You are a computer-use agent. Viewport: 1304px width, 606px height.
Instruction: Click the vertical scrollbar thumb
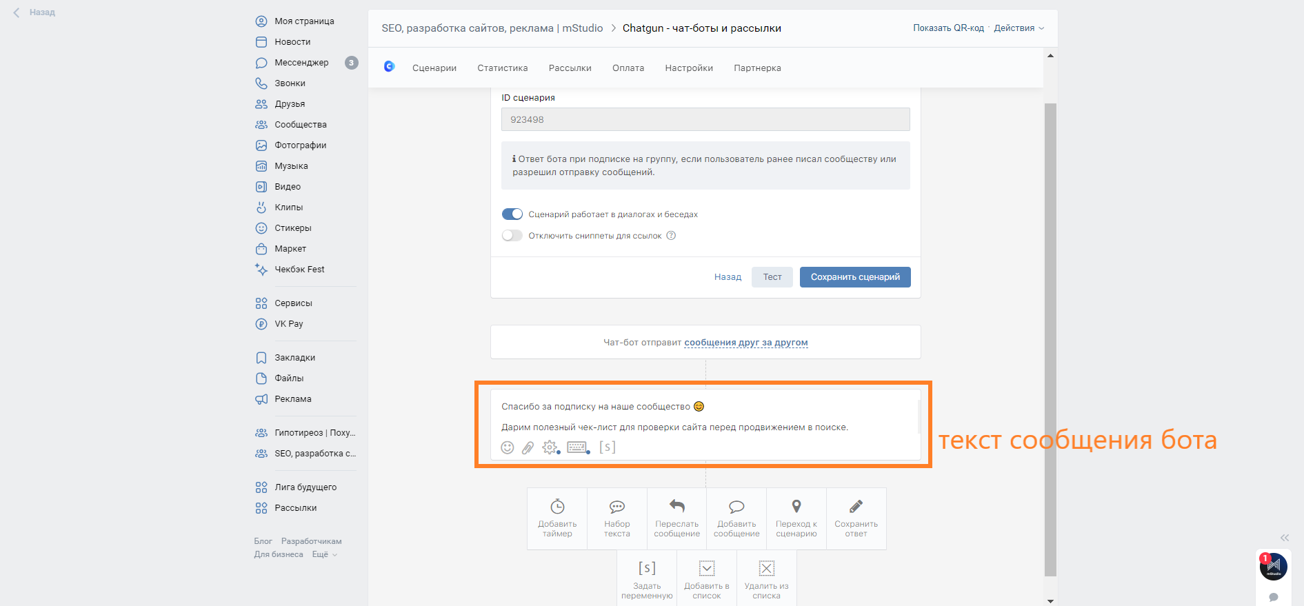[1050, 339]
